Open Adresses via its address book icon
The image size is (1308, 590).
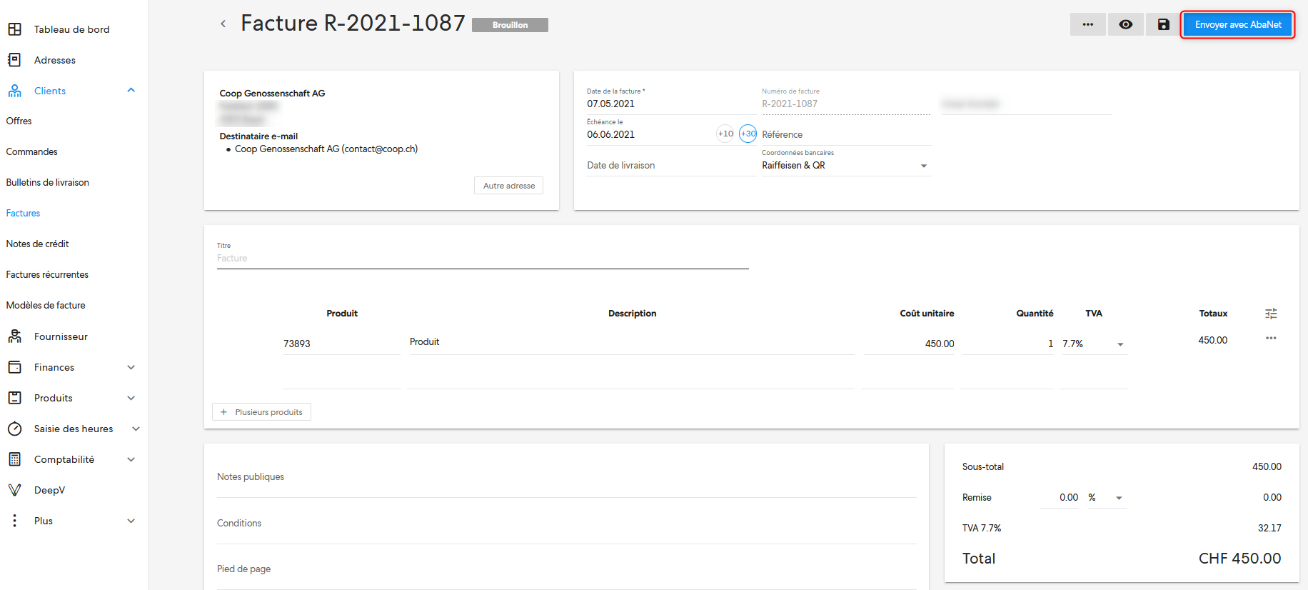pos(14,60)
